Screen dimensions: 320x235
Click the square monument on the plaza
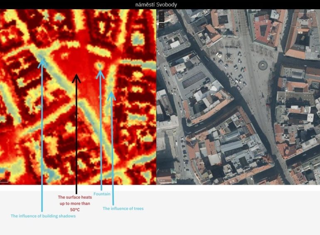click(x=228, y=56)
